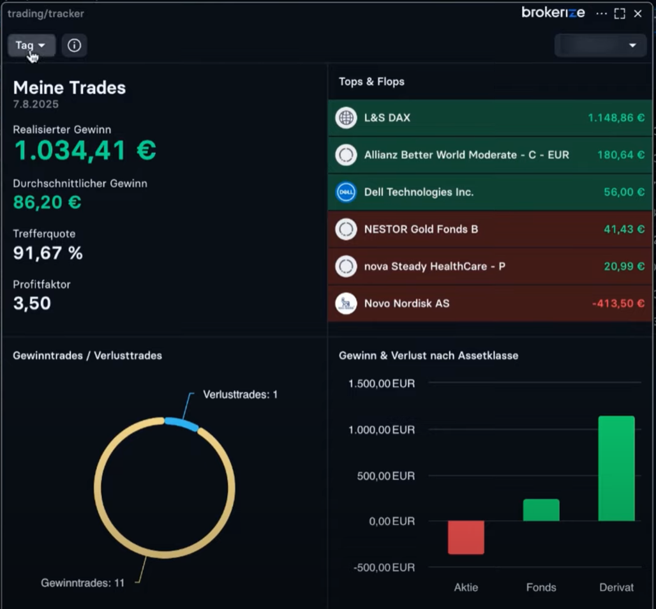Click the nova Steady HealthCare icon

pyautogui.click(x=346, y=266)
